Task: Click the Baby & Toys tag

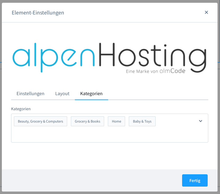Action: (x=142, y=121)
